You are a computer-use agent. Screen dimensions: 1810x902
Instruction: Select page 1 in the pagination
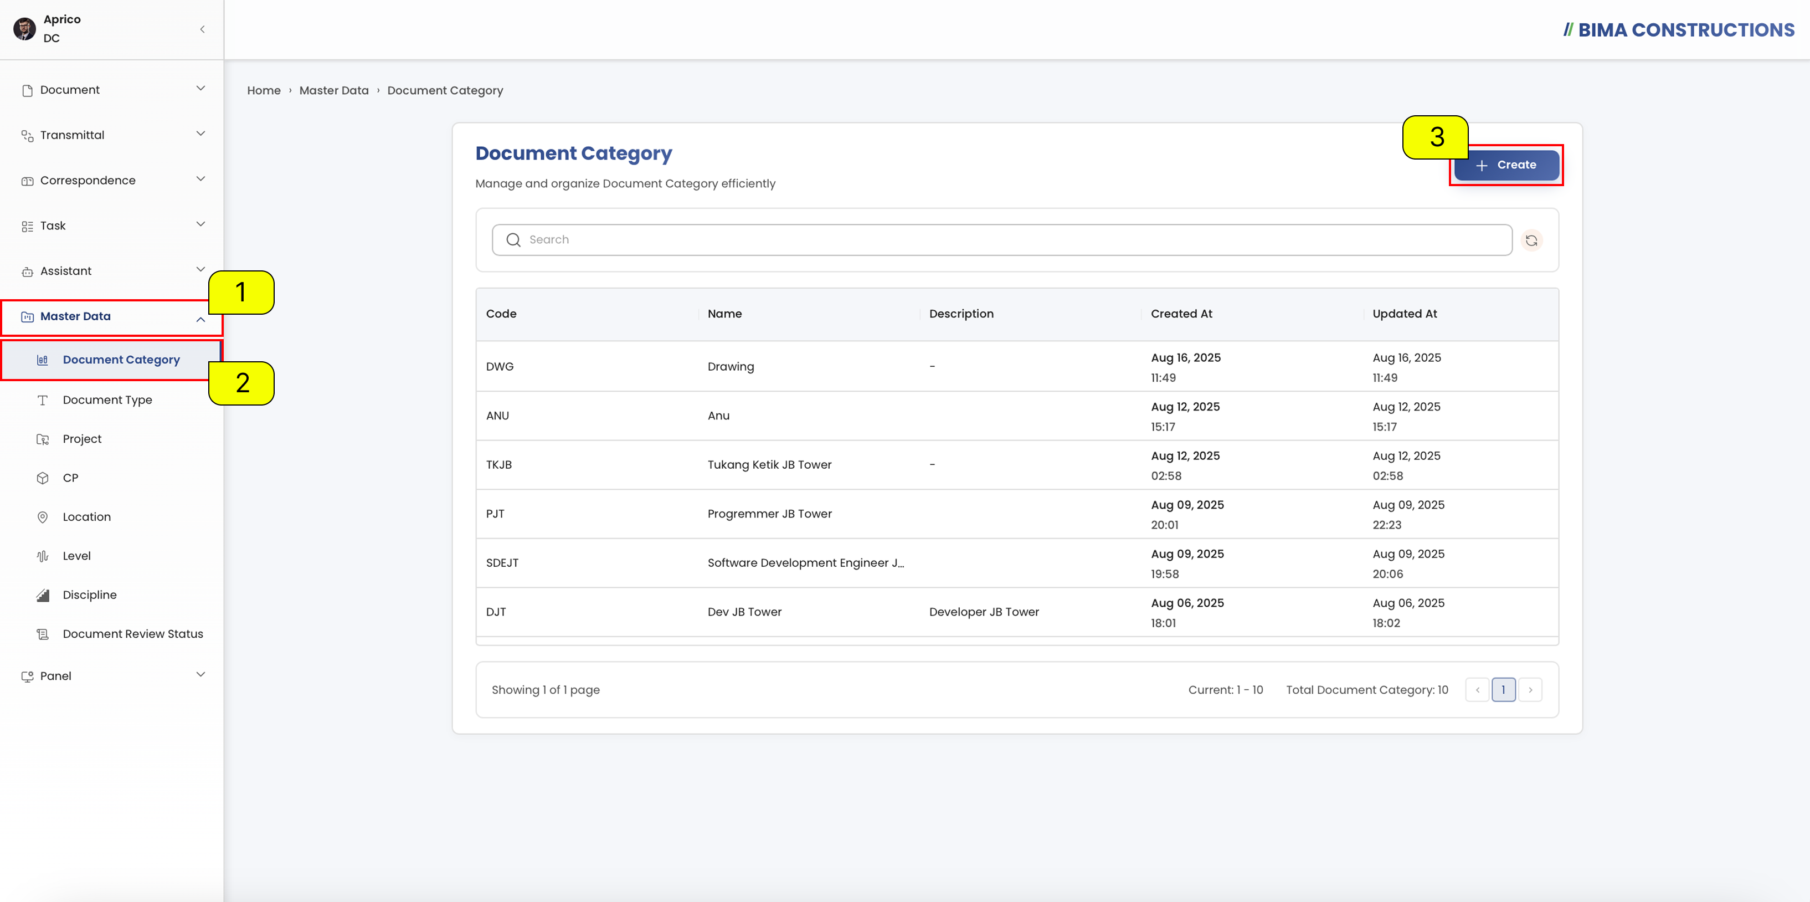1504,690
